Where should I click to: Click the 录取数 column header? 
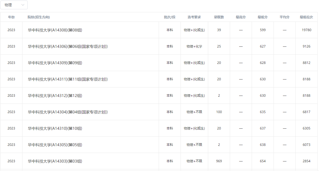pos(219,17)
